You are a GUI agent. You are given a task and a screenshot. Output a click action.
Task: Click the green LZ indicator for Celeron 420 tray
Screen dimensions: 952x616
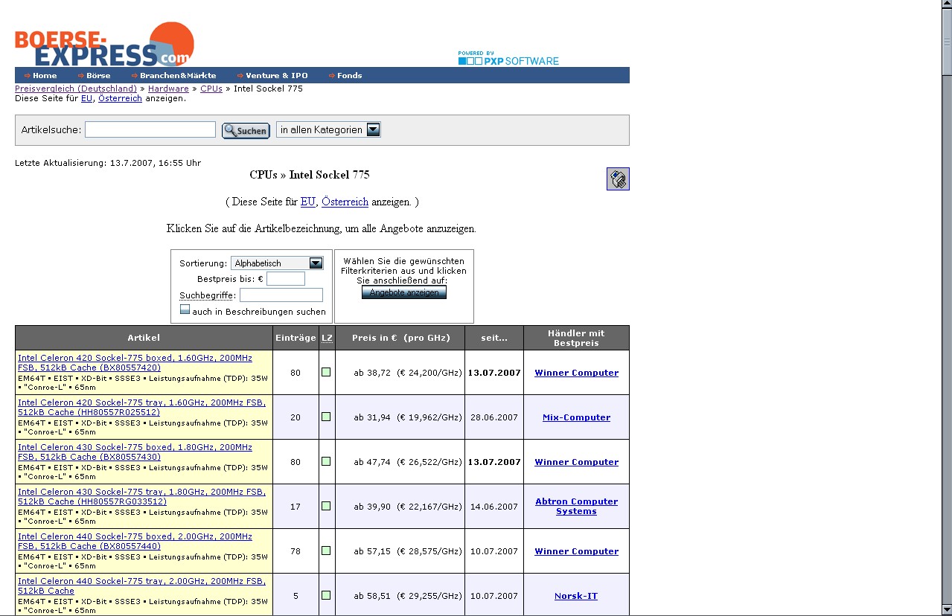pyautogui.click(x=326, y=417)
